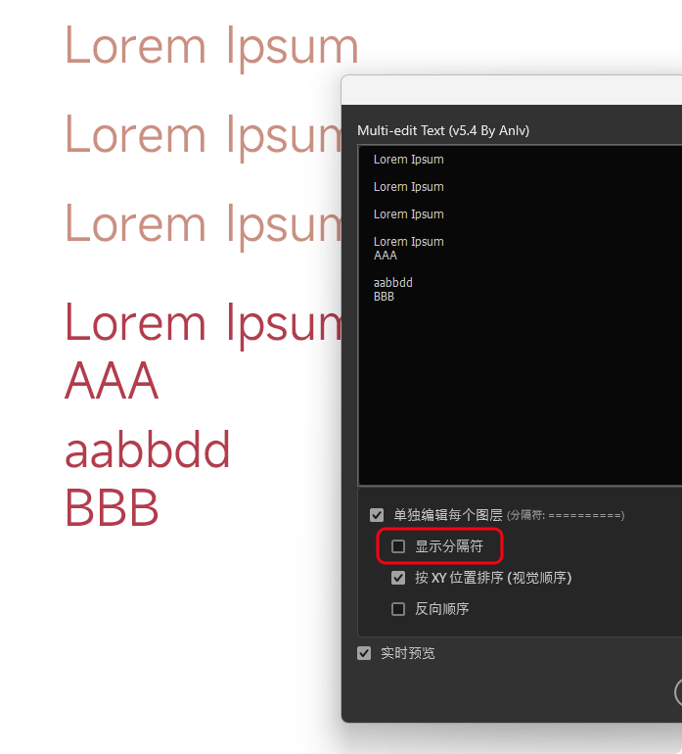The width and height of the screenshot is (682, 754).
Task: Place cursor on AAA line in the editor
Action: 386,256
